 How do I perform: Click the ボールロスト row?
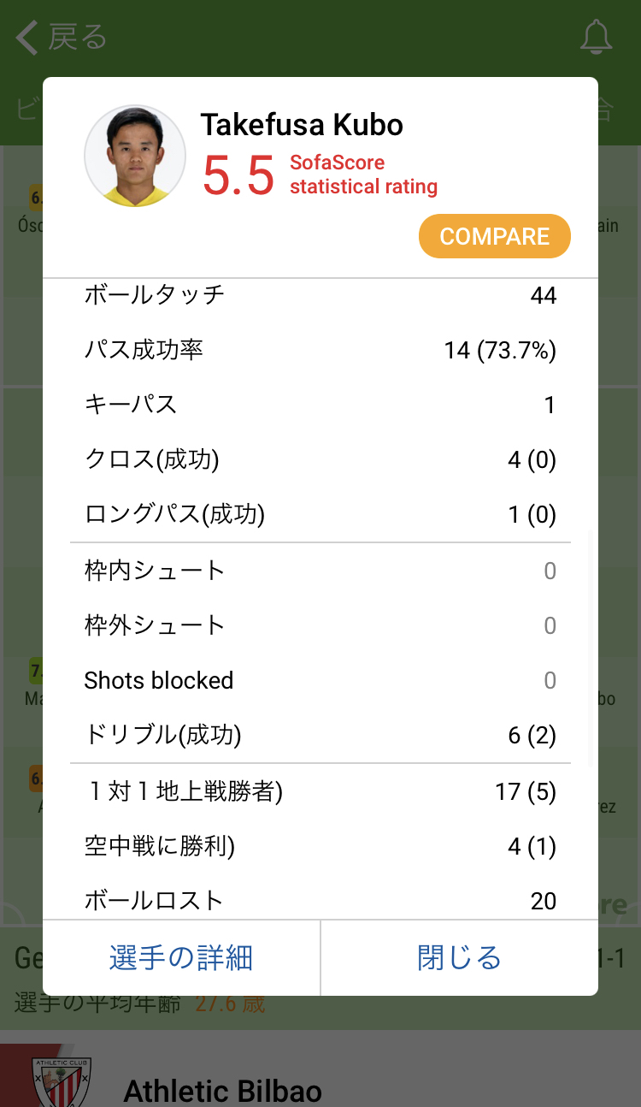320,900
